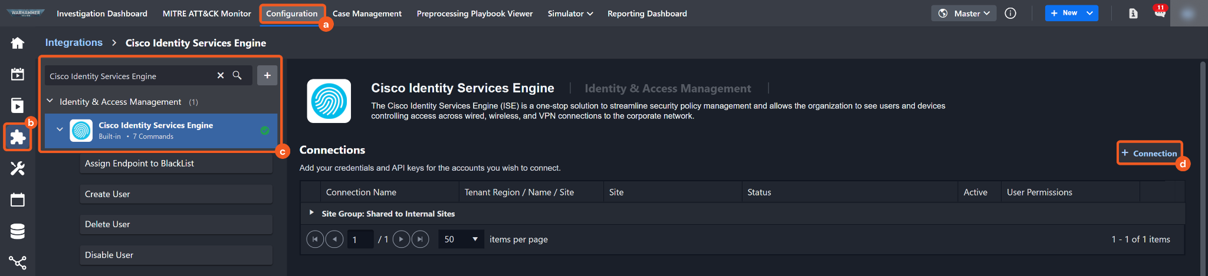
Task: Open Case Management tab
Action: point(367,14)
